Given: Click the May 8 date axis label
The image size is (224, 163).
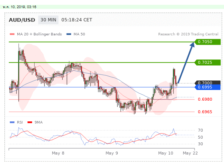Looking at the screenshot, I should (58, 153).
